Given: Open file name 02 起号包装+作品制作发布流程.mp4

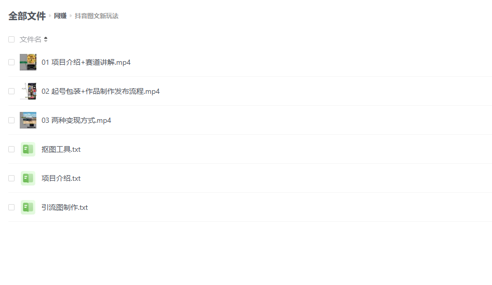Looking at the screenshot, I should click(100, 91).
